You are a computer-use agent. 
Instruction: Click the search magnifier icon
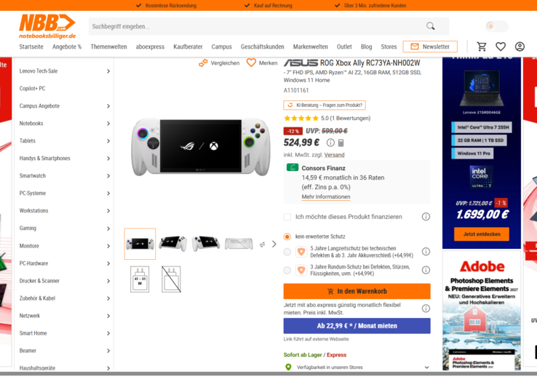[x=431, y=26]
